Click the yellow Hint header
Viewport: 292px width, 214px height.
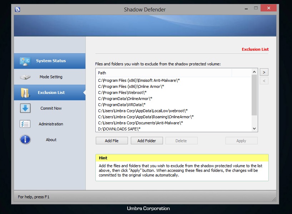(182, 158)
